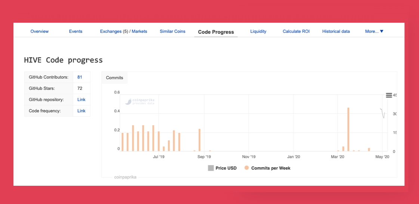Open the chart hamburger menu icon
The width and height of the screenshot is (419, 204).
[x=389, y=95]
